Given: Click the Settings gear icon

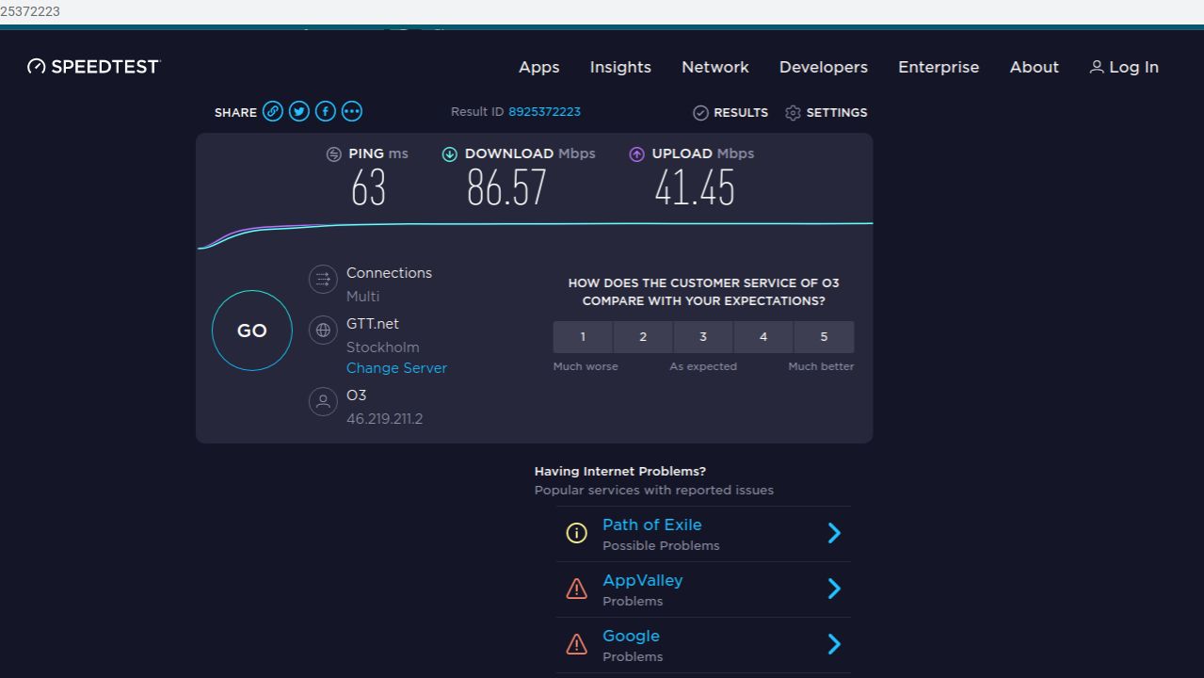Looking at the screenshot, I should pos(793,113).
